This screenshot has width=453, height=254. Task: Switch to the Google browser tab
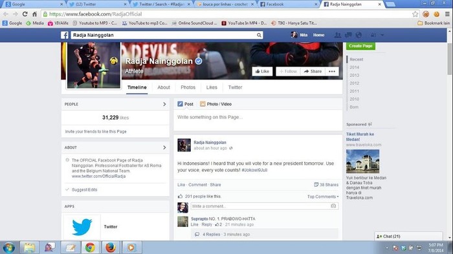click(x=34, y=5)
